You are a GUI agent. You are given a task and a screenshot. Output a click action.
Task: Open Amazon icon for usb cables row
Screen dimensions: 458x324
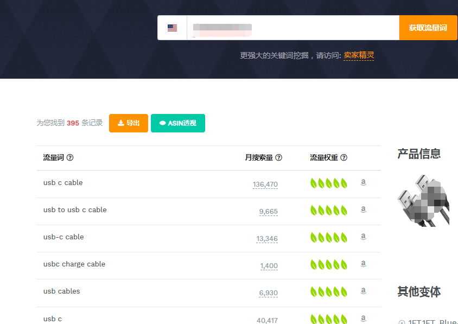[364, 291]
